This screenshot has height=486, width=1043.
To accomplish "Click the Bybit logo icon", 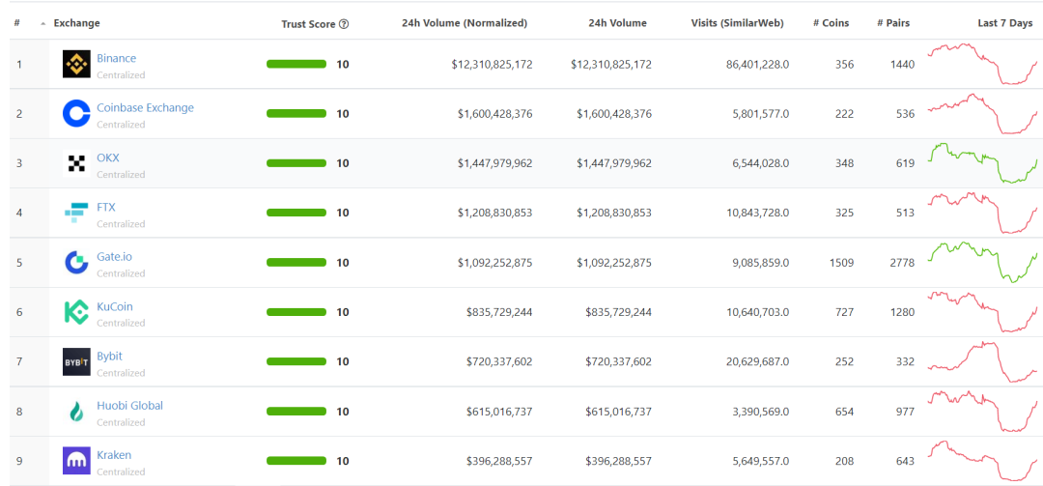I will (x=76, y=361).
